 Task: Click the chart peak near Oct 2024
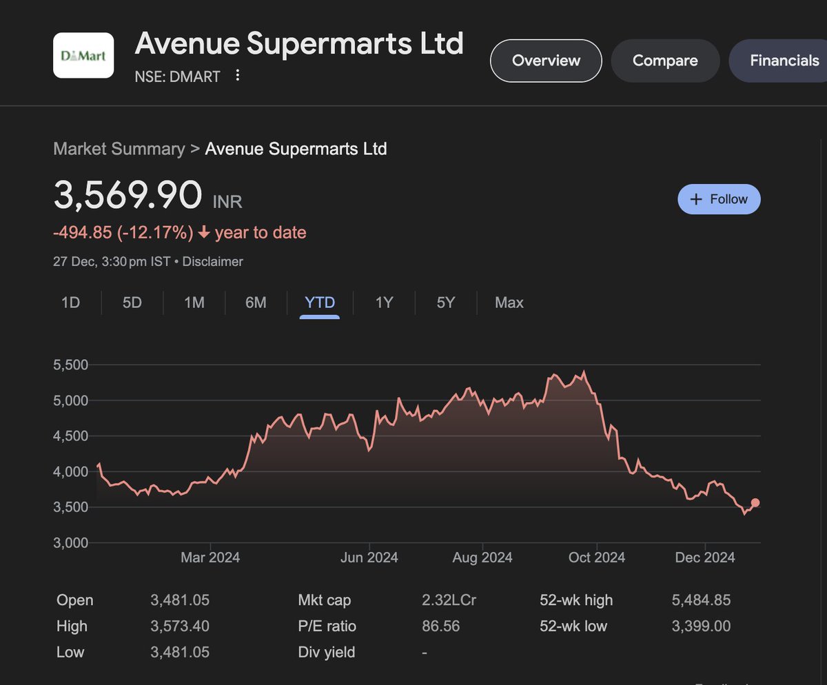tap(584, 372)
